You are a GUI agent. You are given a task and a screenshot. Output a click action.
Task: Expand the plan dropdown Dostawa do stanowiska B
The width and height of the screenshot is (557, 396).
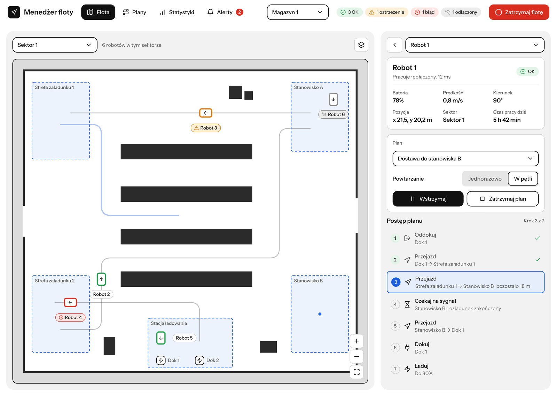click(465, 158)
